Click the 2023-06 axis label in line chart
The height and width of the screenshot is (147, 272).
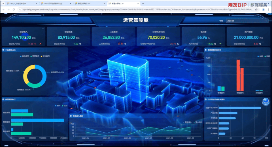click(127, 138)
